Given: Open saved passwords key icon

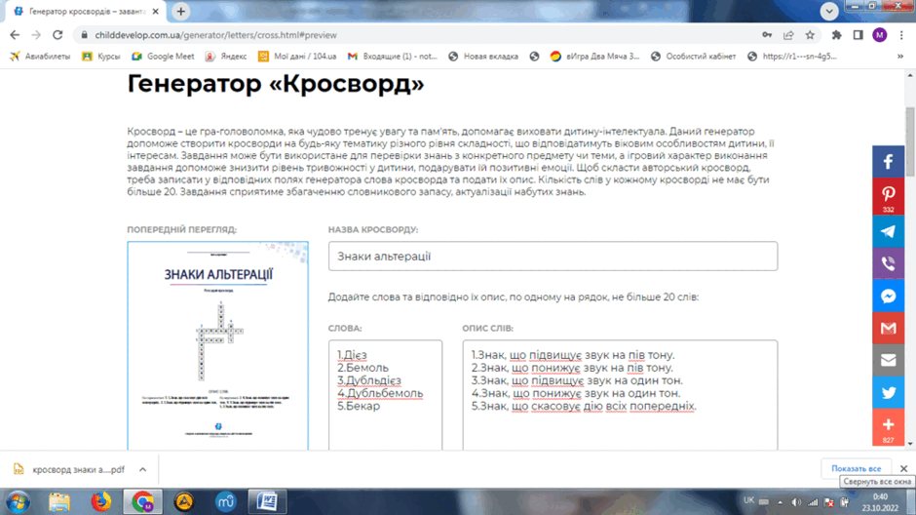Looking at the screenshot, I should click(x=767, y=35).
